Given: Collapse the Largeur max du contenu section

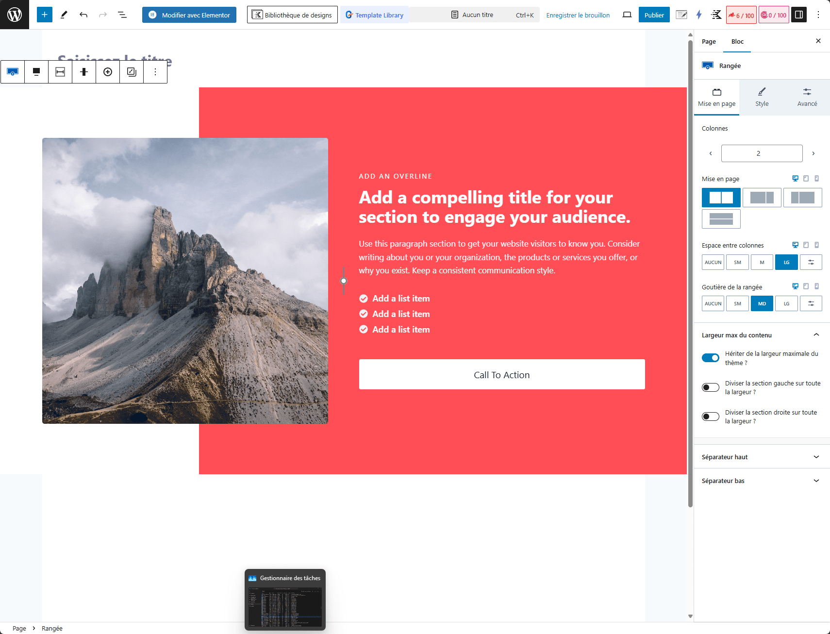Looking at the screenshot, I should [x=816, y=335].
